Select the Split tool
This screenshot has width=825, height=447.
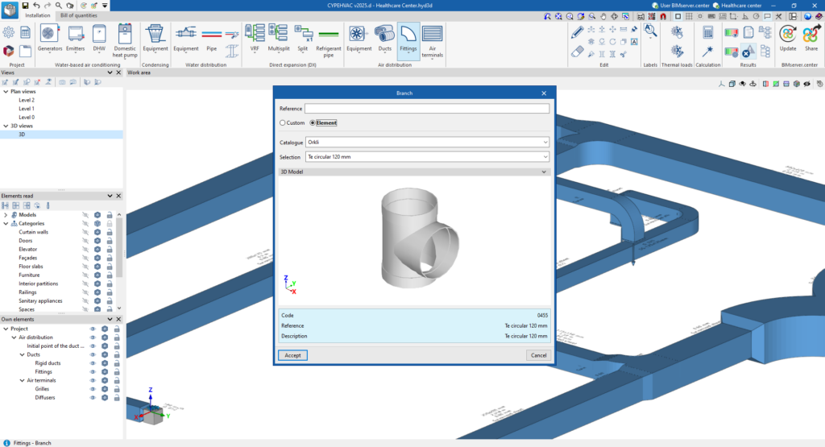click(x=303, y=39)
